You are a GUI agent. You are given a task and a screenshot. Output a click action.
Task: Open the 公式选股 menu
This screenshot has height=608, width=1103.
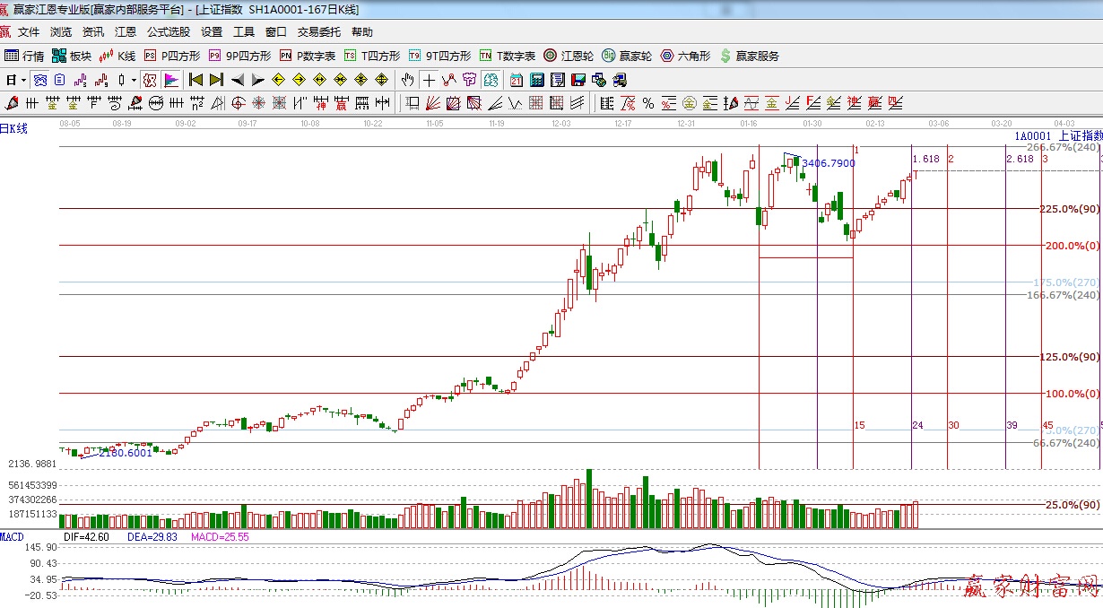tap(169, 32)
